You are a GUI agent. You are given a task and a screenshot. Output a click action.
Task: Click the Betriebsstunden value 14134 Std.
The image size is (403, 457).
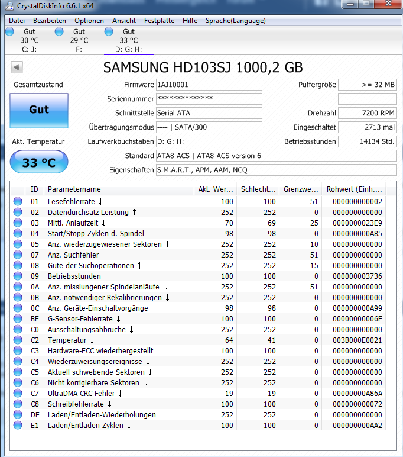click(x=367, y=141)
